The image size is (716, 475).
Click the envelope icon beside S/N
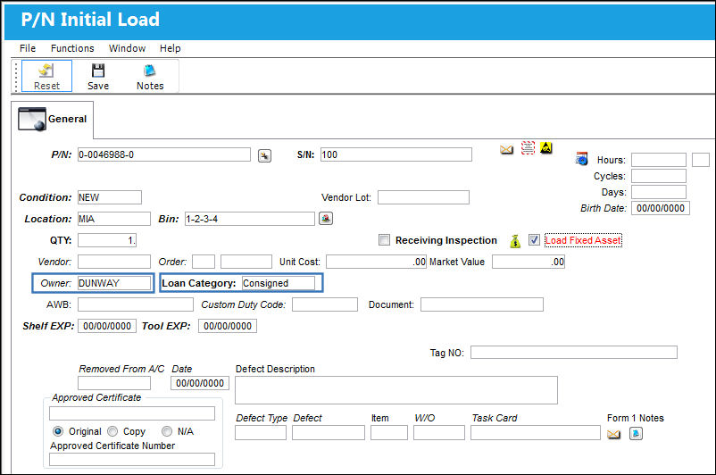pyautogui.click(x=506, y=149)
